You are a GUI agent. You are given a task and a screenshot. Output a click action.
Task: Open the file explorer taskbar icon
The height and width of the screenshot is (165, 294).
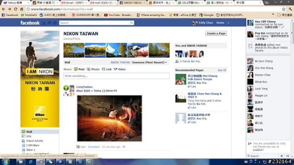pos(21,162)
